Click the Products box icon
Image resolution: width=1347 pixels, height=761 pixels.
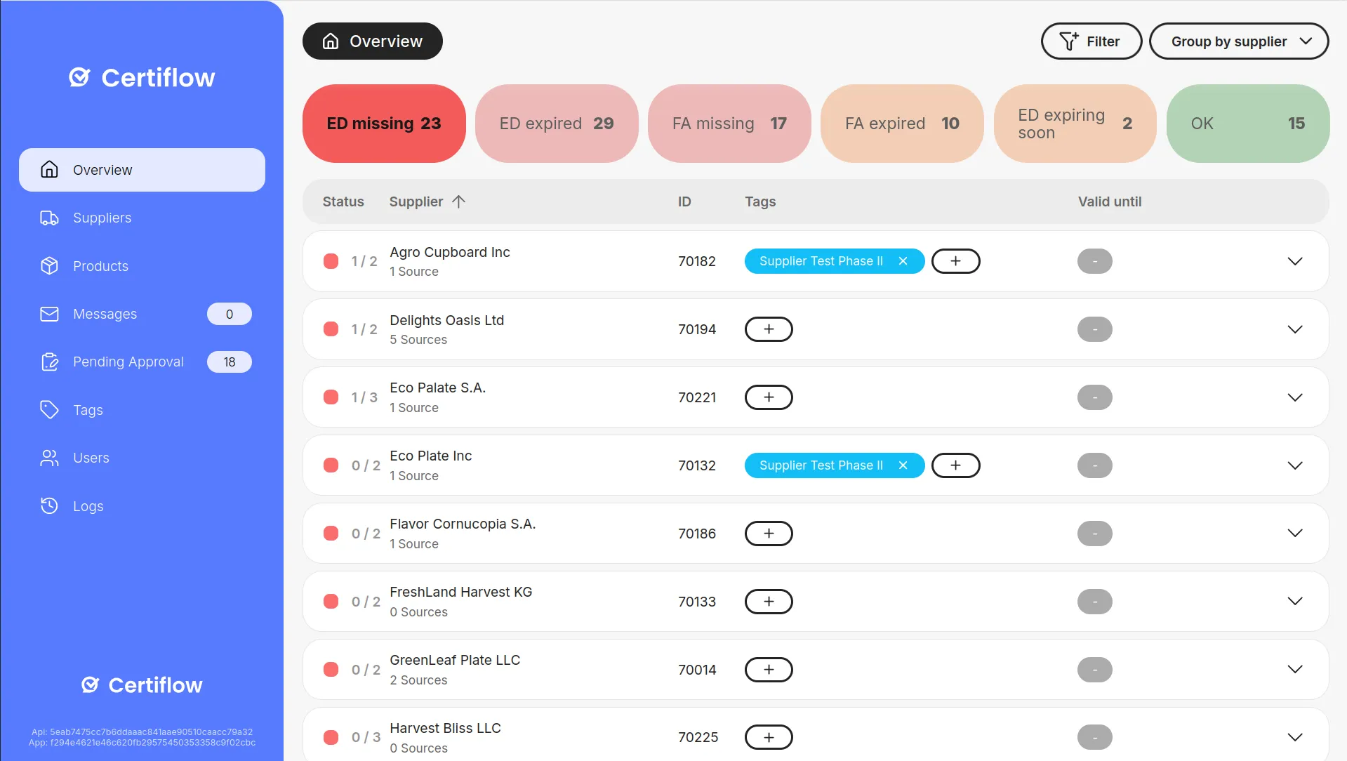point(49,266)
